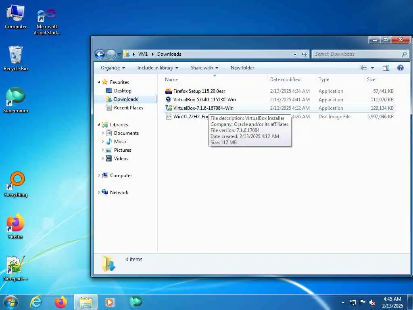Screen dimensions: 413x310
Task: Click the 57,441 KB size cell
Action: (x=383, y=91)
